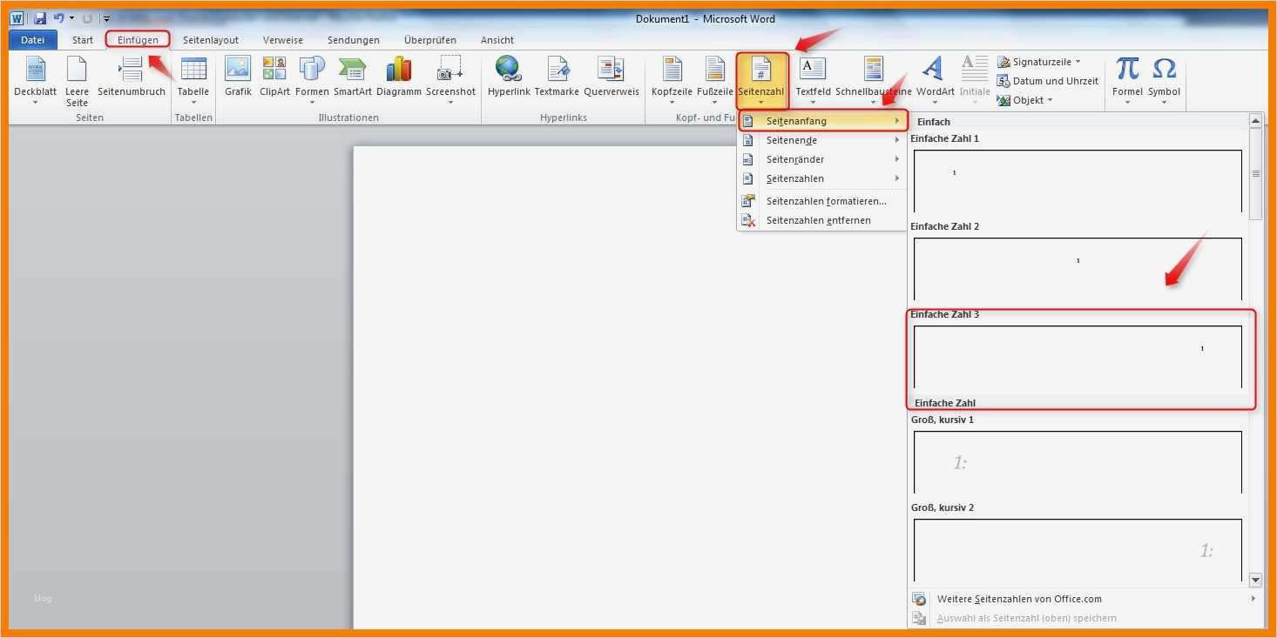This screenshot has height=638, width=1277.
Task: Open the Customize Quick Access Toolbar dropdown
Action: tap(106, 18)
